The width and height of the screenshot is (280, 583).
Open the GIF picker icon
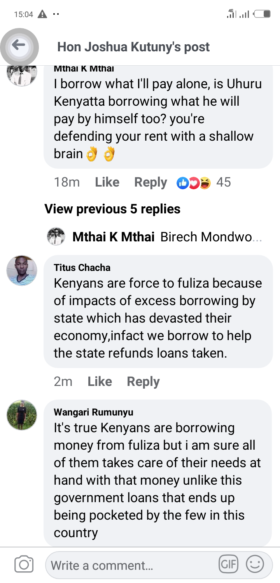pyautogui.click(x=228, y=564)
